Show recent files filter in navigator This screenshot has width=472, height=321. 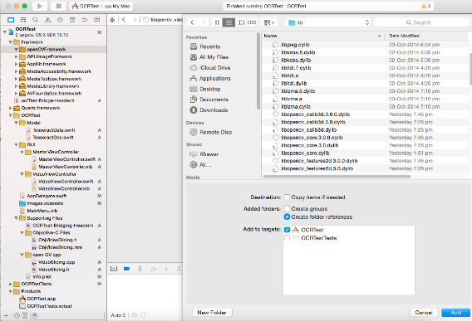point(17,315)
